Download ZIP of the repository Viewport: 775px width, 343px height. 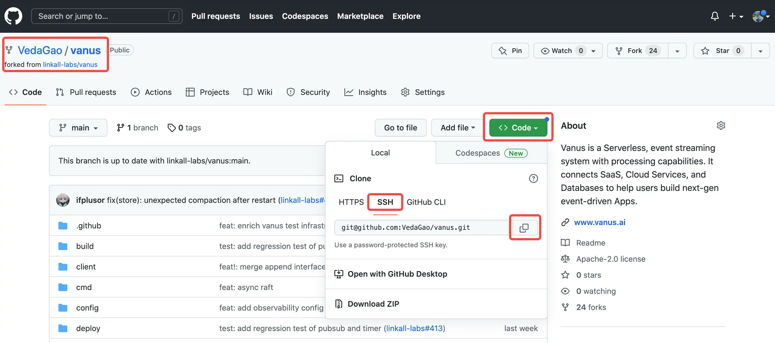pos(373,304)
